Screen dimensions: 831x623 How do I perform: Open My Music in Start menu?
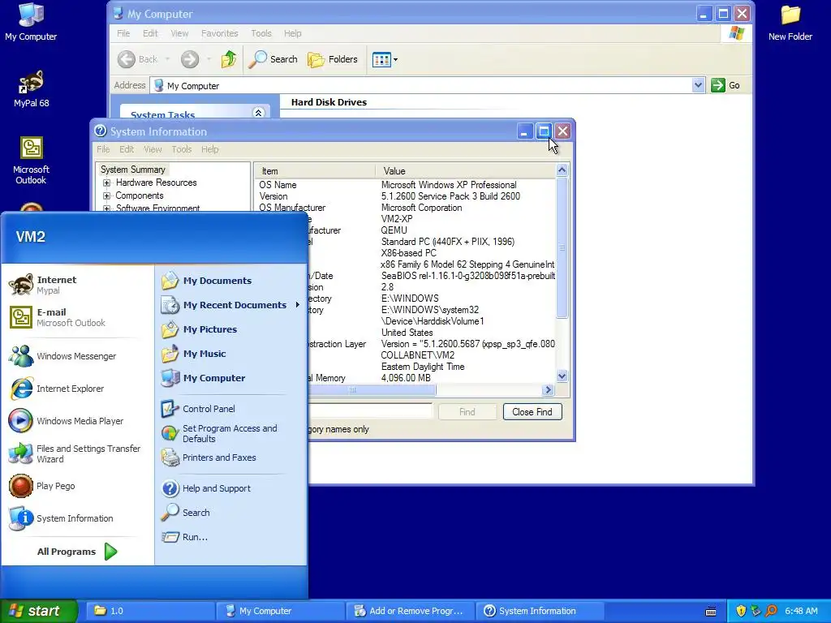click(x=230, y=354)
